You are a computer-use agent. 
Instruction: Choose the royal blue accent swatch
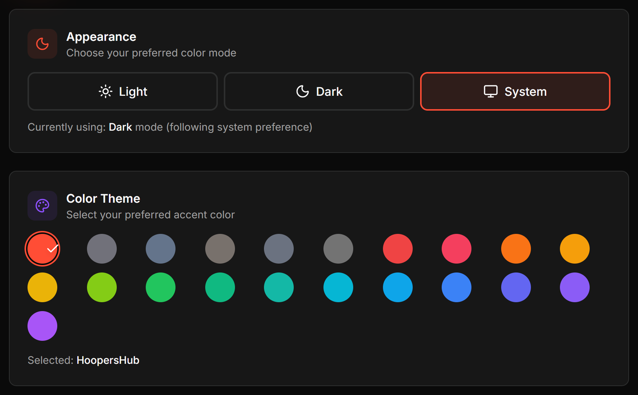(x=457, y=287)
